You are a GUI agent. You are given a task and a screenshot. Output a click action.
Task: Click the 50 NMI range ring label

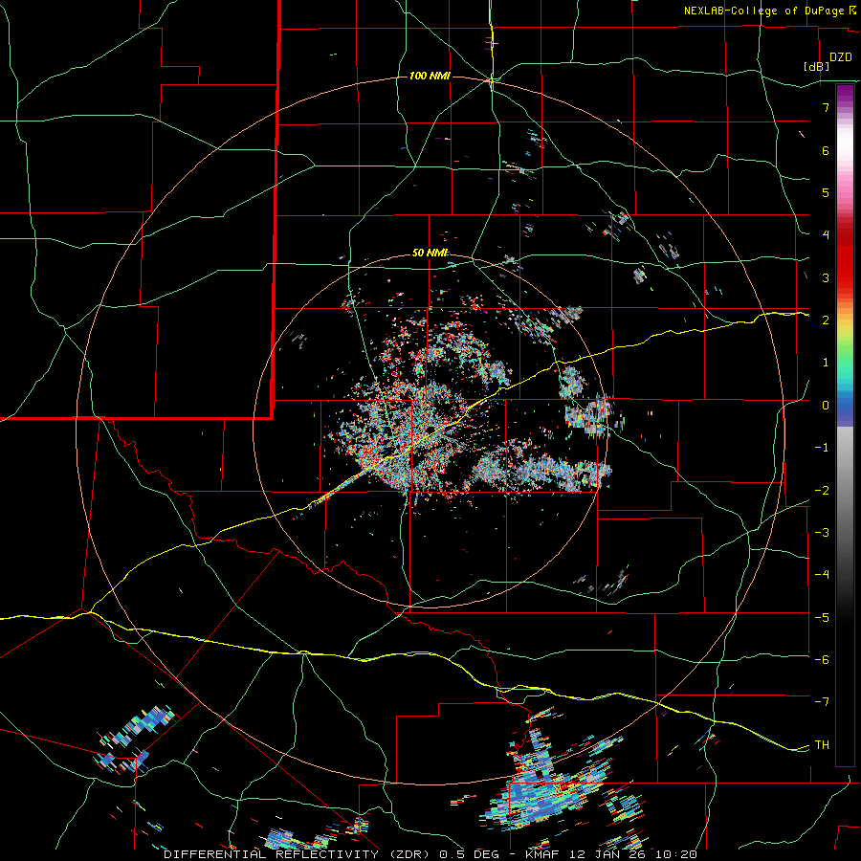coord(430,253)
